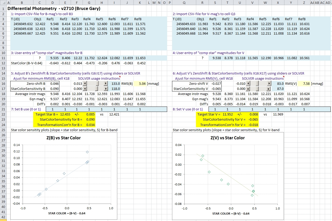Click the SOLVER usage instructions cell for V
This screenshot has width=332, height=221.
(x=263, y=78)
